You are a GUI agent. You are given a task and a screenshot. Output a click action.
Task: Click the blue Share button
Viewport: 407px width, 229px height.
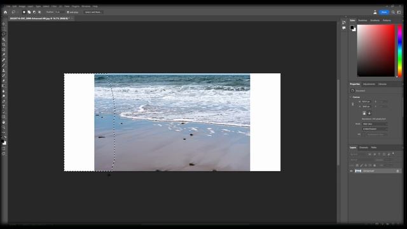(x=384, y=12)
